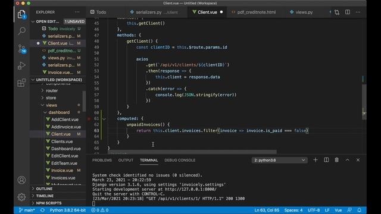The image size is (381, 214).
Task: Split the editor to the right
Action: [348, 12]
